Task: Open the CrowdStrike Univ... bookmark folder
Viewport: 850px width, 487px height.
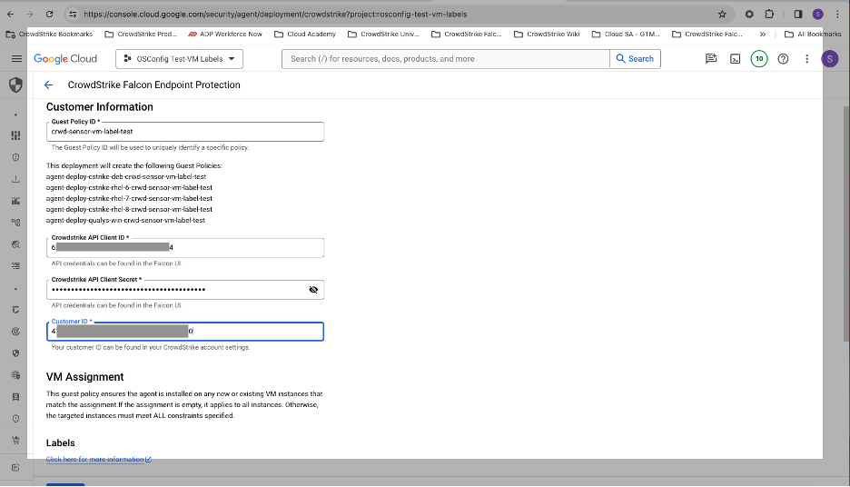Action: click(x=384, y=35)
